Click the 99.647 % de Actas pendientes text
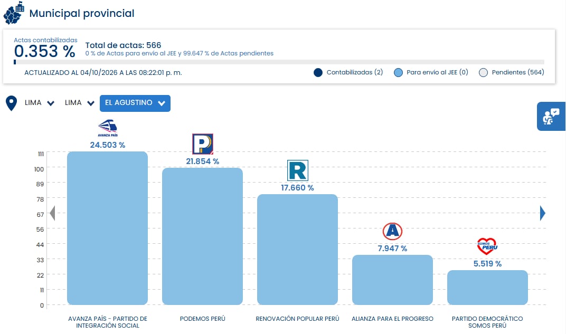 pos(228,53)
